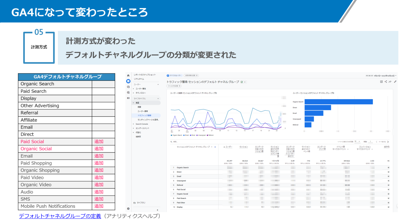Open the Insights sparkline icon
Image resolution: width=414 pixels, height=220 pixels.
[390, 82]
